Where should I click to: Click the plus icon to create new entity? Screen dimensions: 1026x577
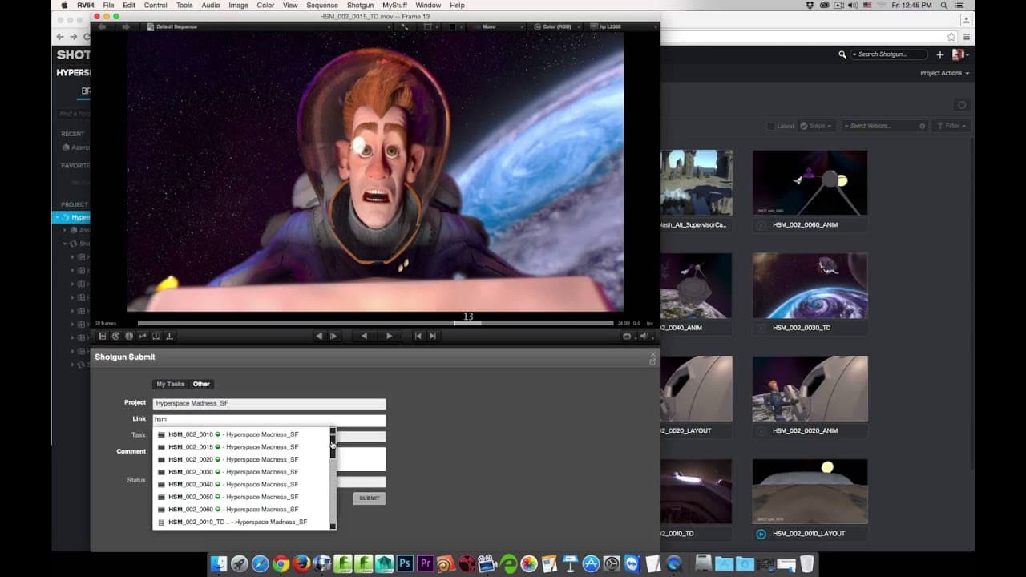940,54
